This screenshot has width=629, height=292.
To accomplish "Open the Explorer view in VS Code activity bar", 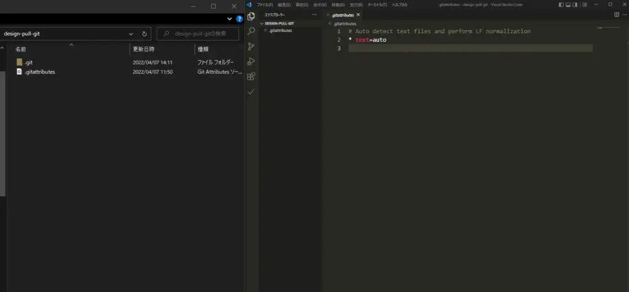I will tap(251, 16).
